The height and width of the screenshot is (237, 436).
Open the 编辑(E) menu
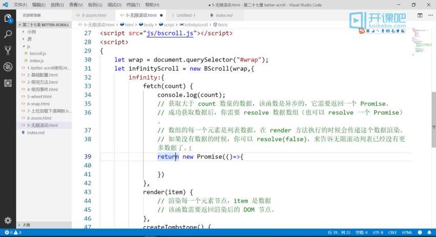coord(38,5)
